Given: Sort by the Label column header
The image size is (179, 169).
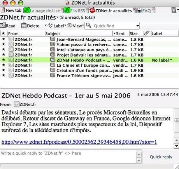Looking at the screenshot, I should 165,33.
